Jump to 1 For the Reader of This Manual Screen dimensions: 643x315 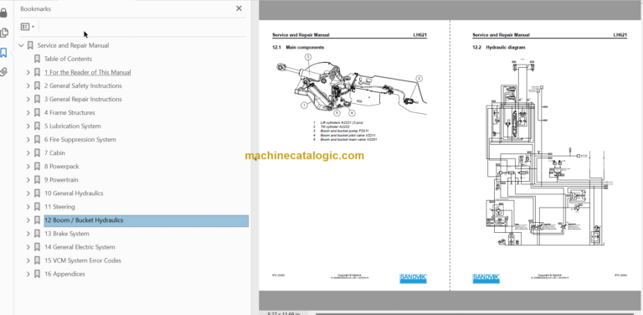pyautogui.click(x=87, y=72)
